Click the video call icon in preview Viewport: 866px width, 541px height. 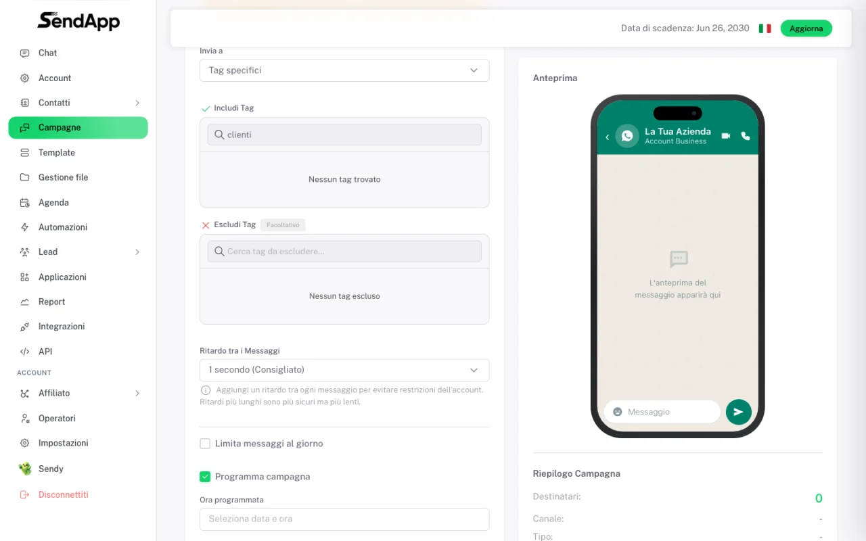(726, 136)
